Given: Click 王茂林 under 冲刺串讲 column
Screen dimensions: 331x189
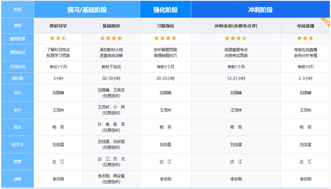Looking at the screenshot, I should [236, 110].
